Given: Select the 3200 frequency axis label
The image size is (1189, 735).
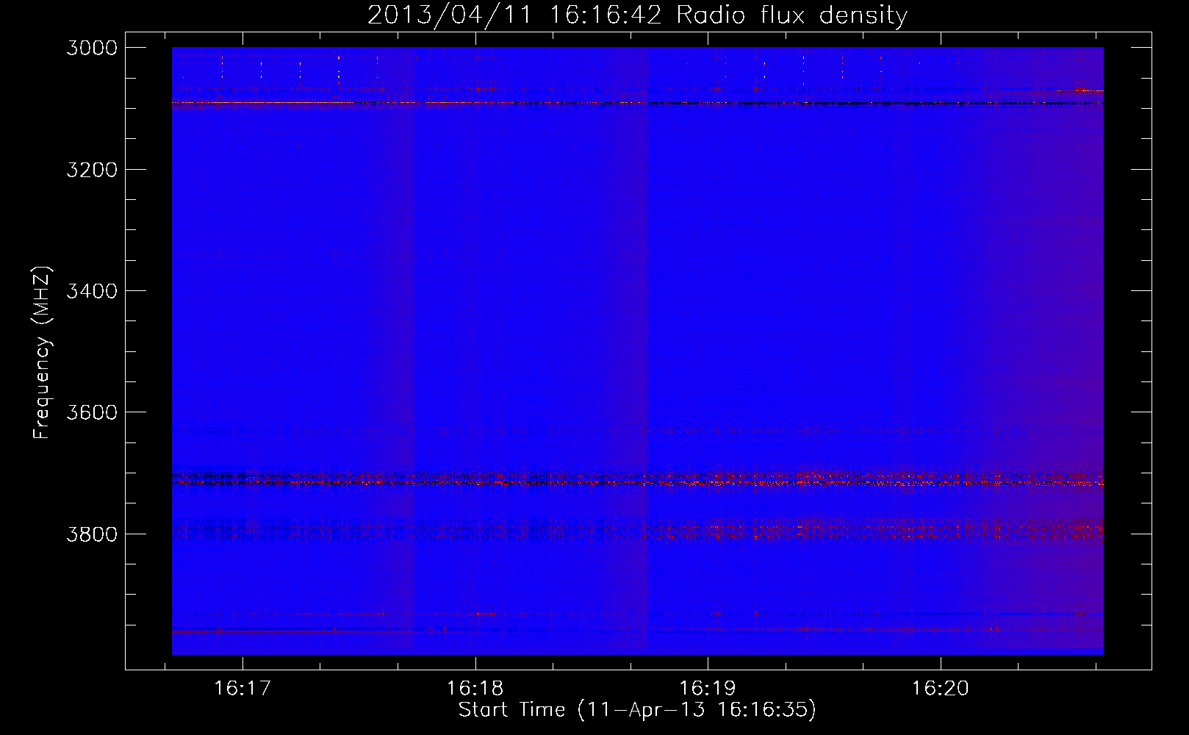Looking at the screenshot, I should [92, 169].
